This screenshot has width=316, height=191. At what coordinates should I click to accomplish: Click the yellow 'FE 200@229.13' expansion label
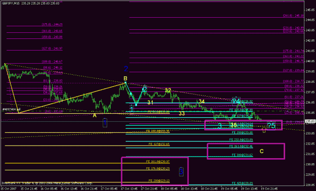tap(159, 181)
